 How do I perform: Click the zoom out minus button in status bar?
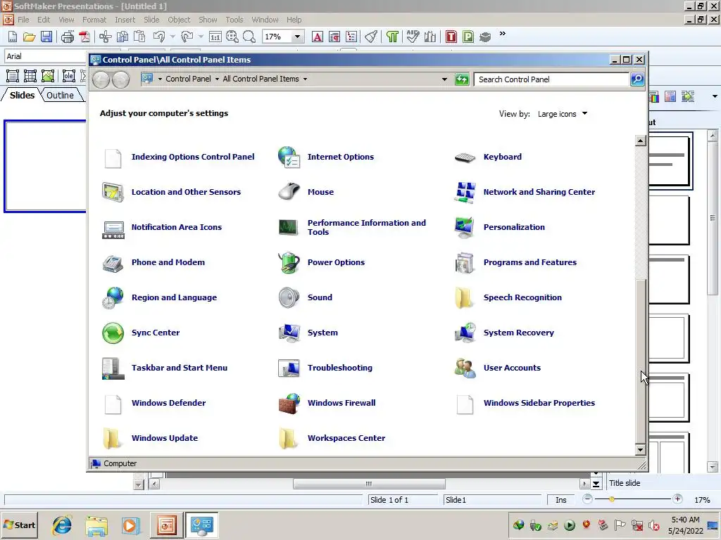point(587,499)
